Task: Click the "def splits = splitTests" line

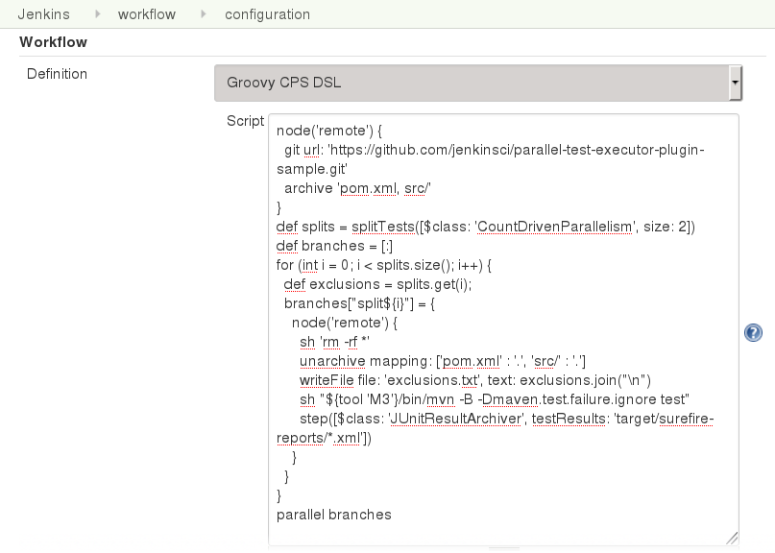Action: pyautogui.click(x=484, y=227)
